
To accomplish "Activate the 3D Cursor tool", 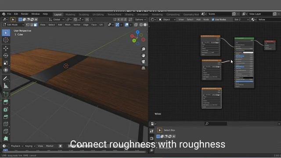I will (x=6, y=40).
